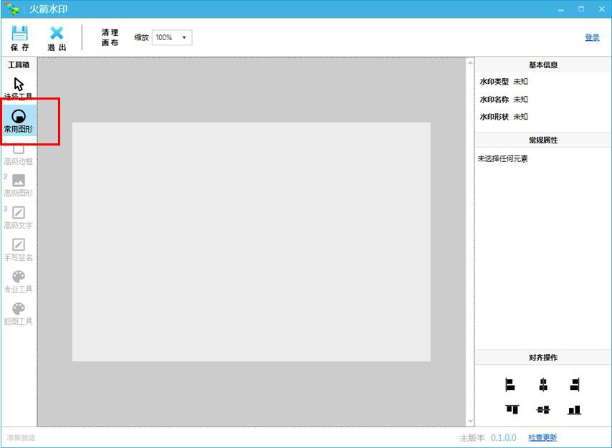
Task: Align elements to the right edge
Action: click(x=573, y=385)
